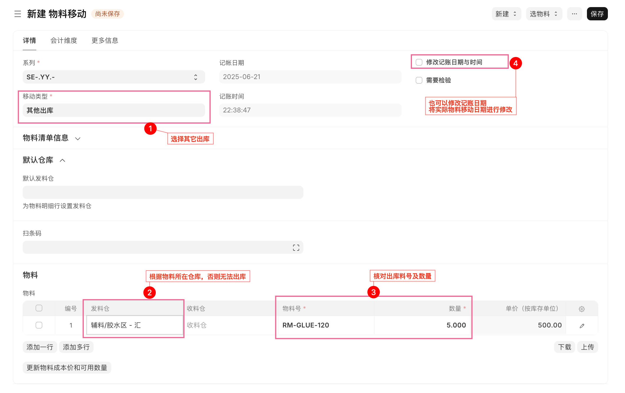The width and height of the screenshot is (625, 393).
Task: Open the hamburger sidebar menu icon
Action: click(18, 14)
